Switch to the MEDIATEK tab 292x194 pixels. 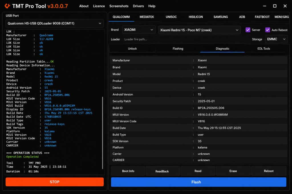147,17
